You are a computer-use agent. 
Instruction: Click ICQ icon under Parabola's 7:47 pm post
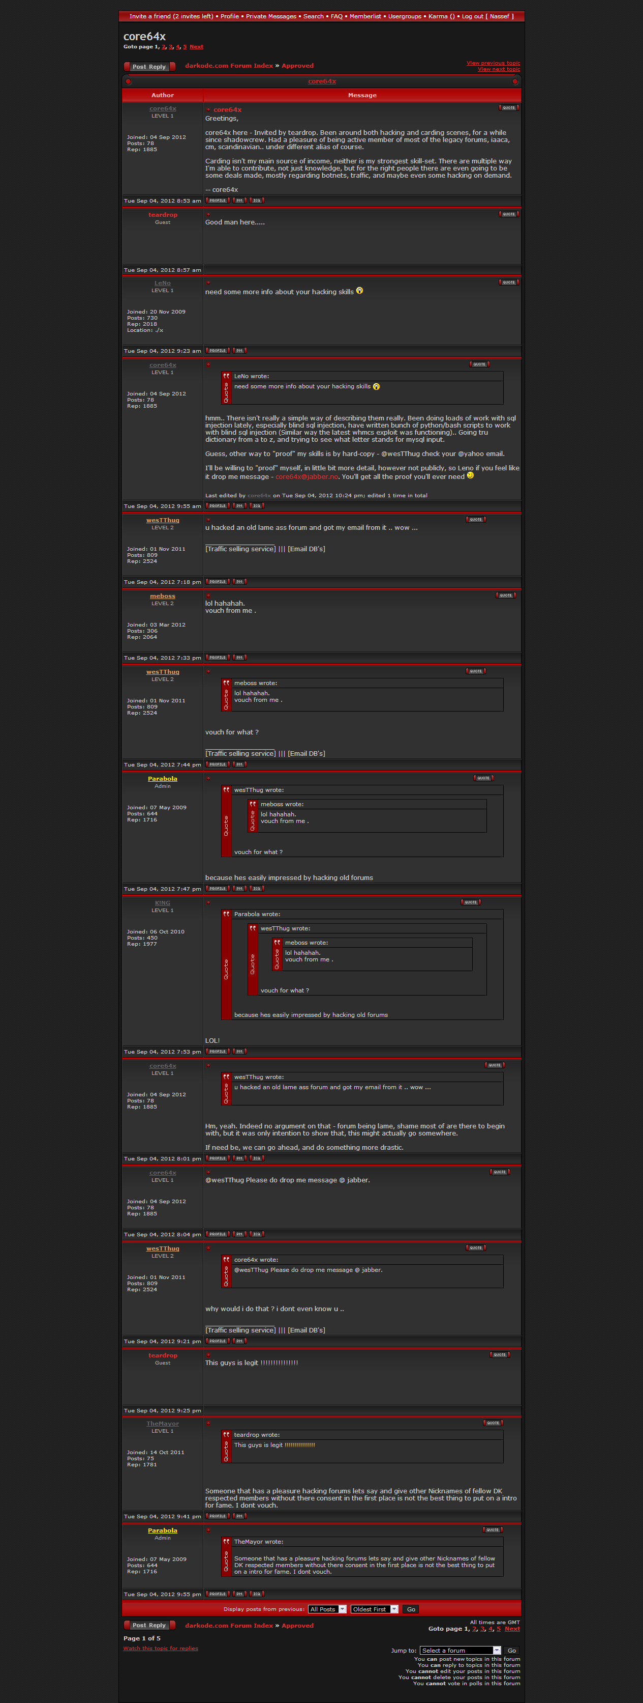click(257, 889)
